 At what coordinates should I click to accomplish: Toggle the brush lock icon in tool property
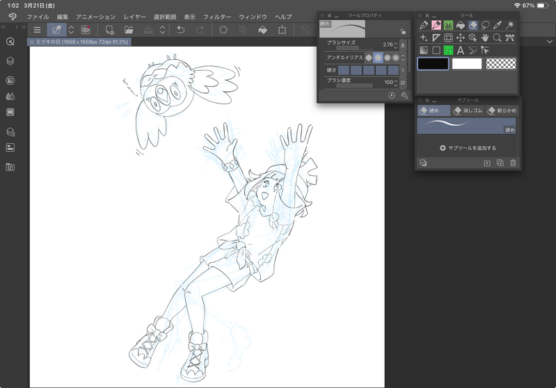pyautogui.click(x=403, y=31)
